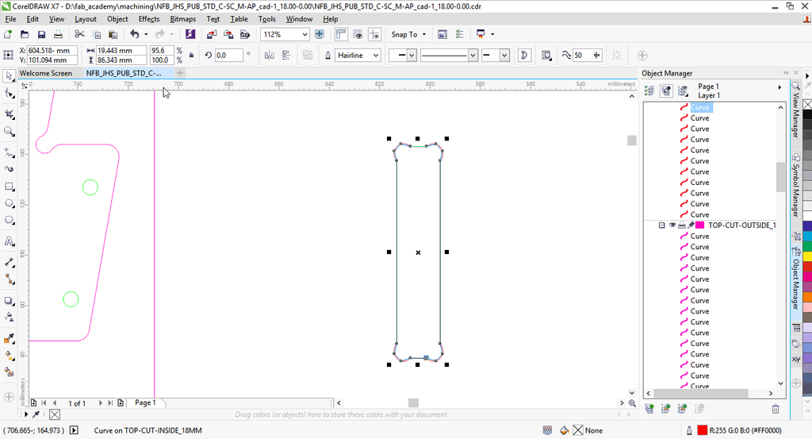Select the Ellipse tool
Screen dimensions: 812x439
tap(9, 204)
